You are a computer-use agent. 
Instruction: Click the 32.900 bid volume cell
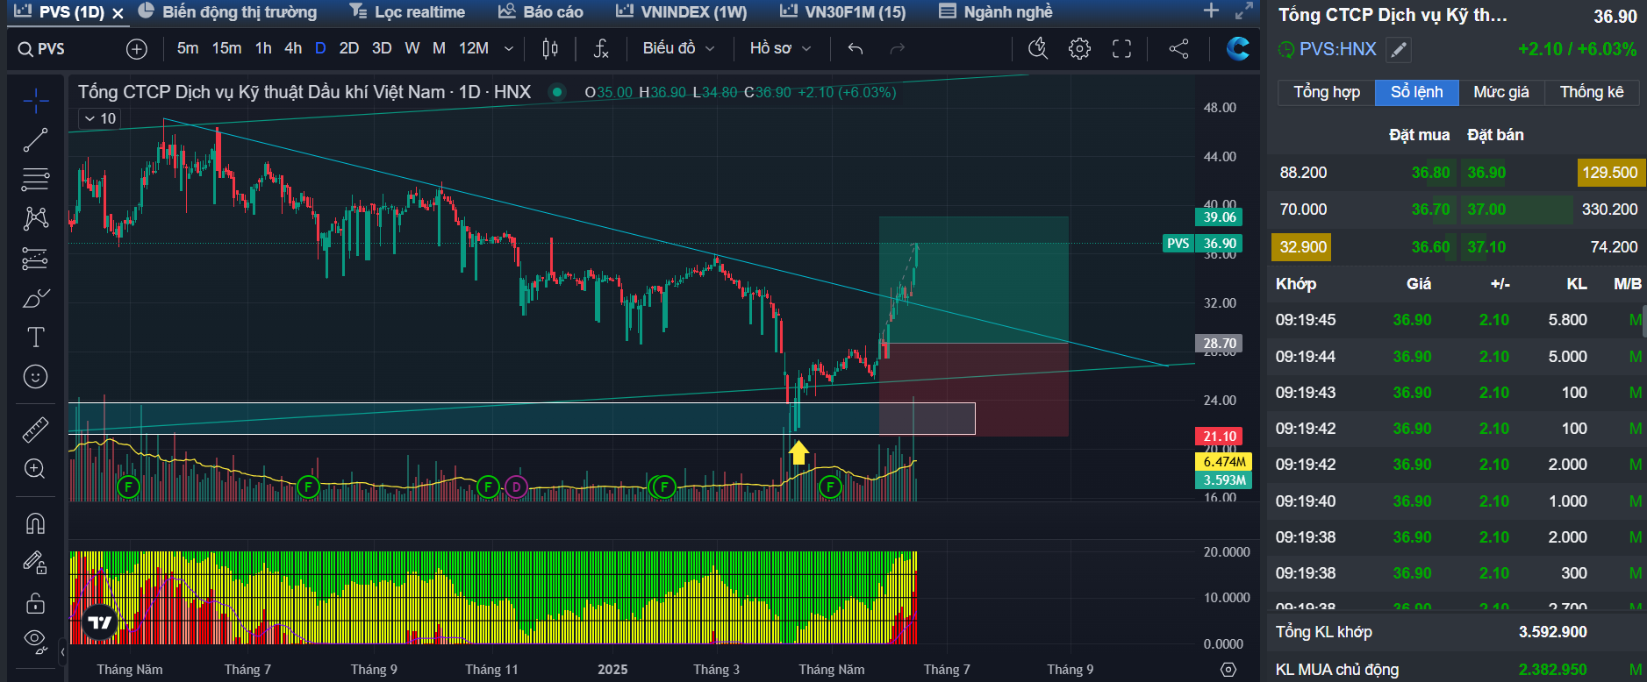point(1303,247)
